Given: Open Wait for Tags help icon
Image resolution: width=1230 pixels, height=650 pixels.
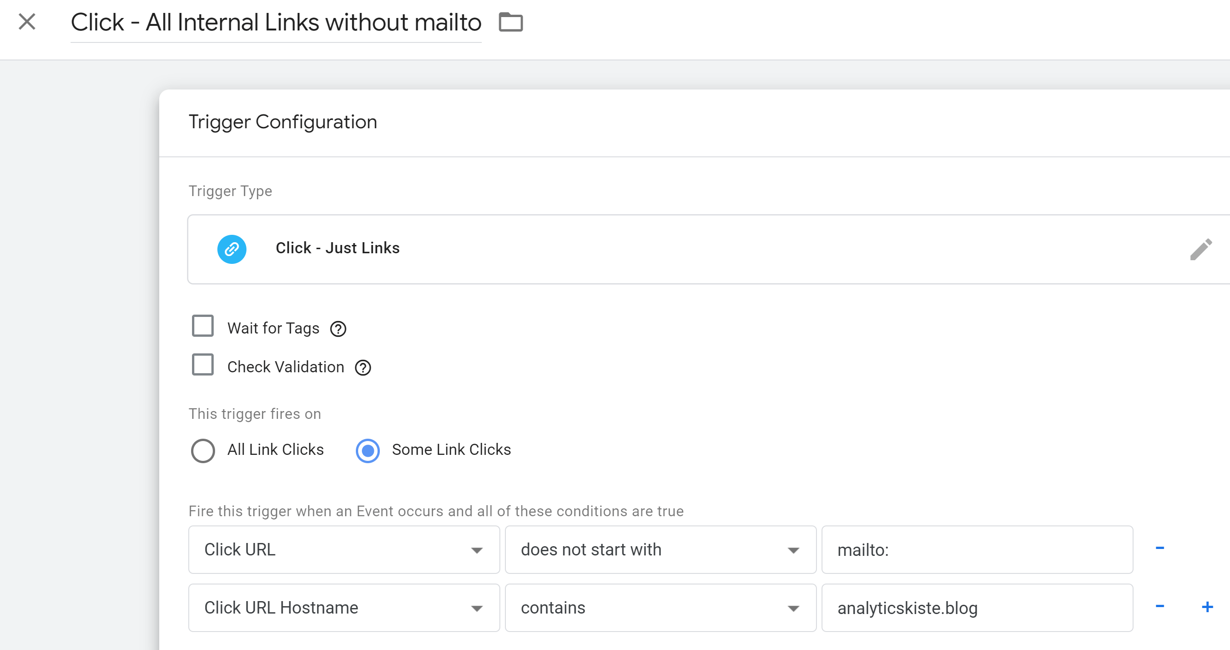Looking at the screenshot, I should pos(338,329).
